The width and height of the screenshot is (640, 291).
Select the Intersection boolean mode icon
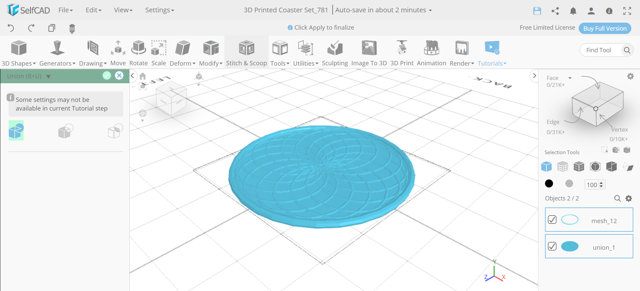115,131
